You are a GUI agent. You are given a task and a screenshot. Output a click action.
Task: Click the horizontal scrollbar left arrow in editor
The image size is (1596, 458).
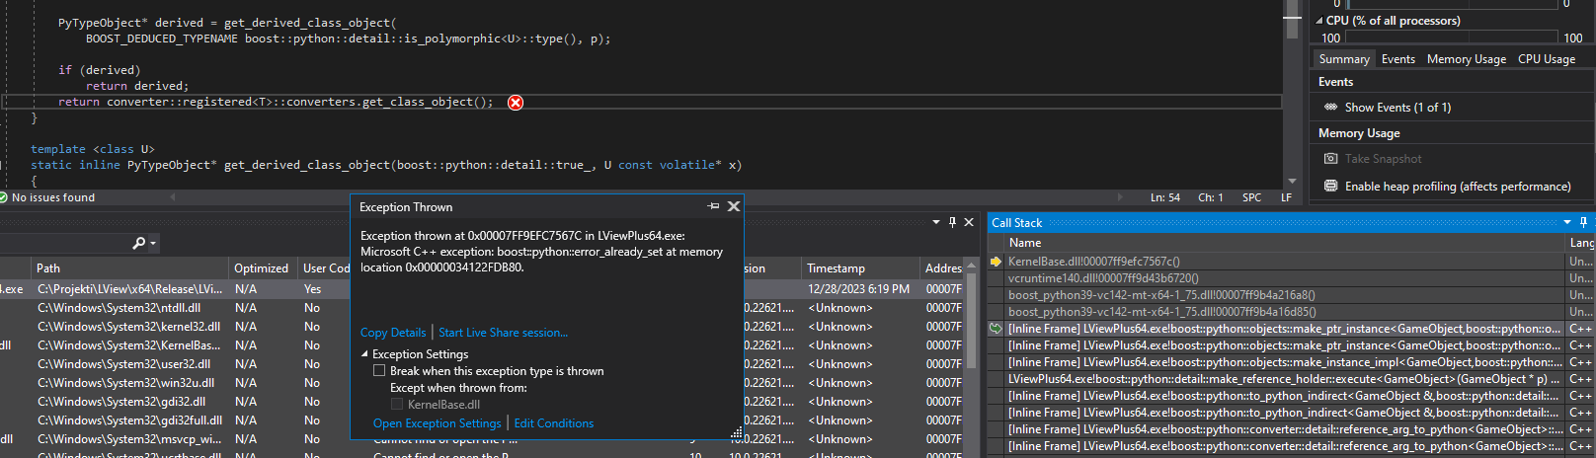173,197
